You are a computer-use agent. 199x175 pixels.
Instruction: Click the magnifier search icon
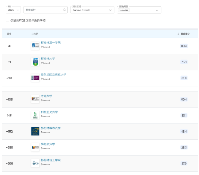65,10
